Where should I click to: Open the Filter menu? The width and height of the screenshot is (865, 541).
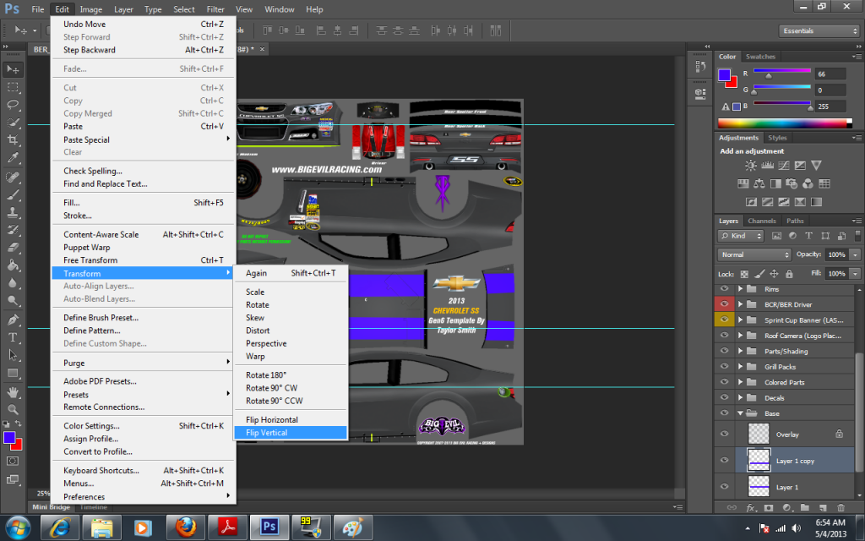[x=215, y=9]
